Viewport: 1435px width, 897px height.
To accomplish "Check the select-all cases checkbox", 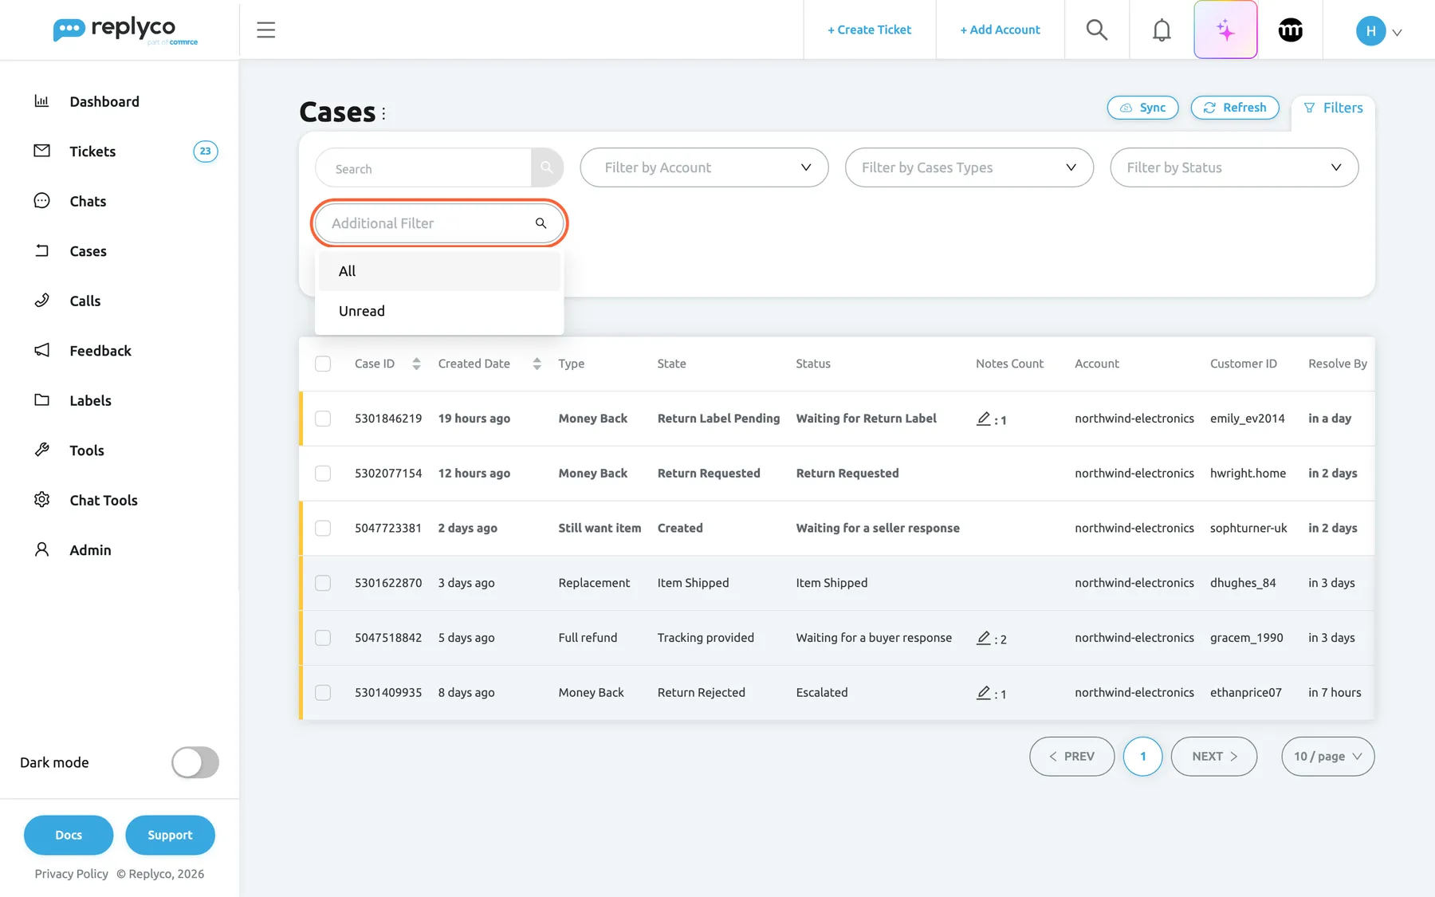I will [x=323, y=364].
